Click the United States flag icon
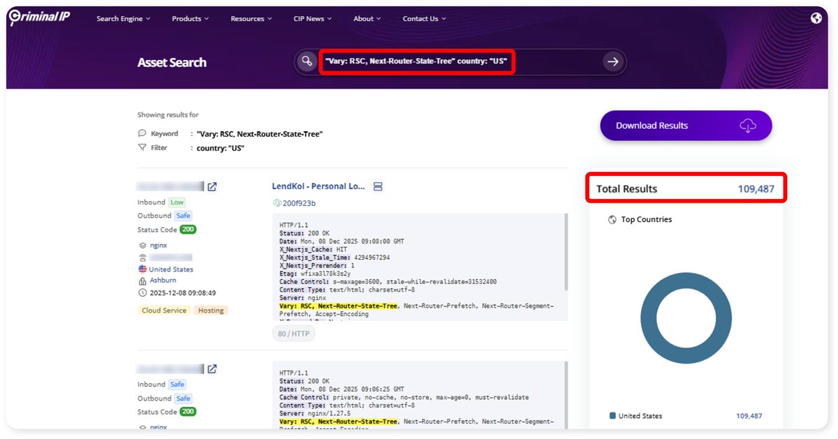The width and height of the screenshot is (838, 439). (142, 269)
